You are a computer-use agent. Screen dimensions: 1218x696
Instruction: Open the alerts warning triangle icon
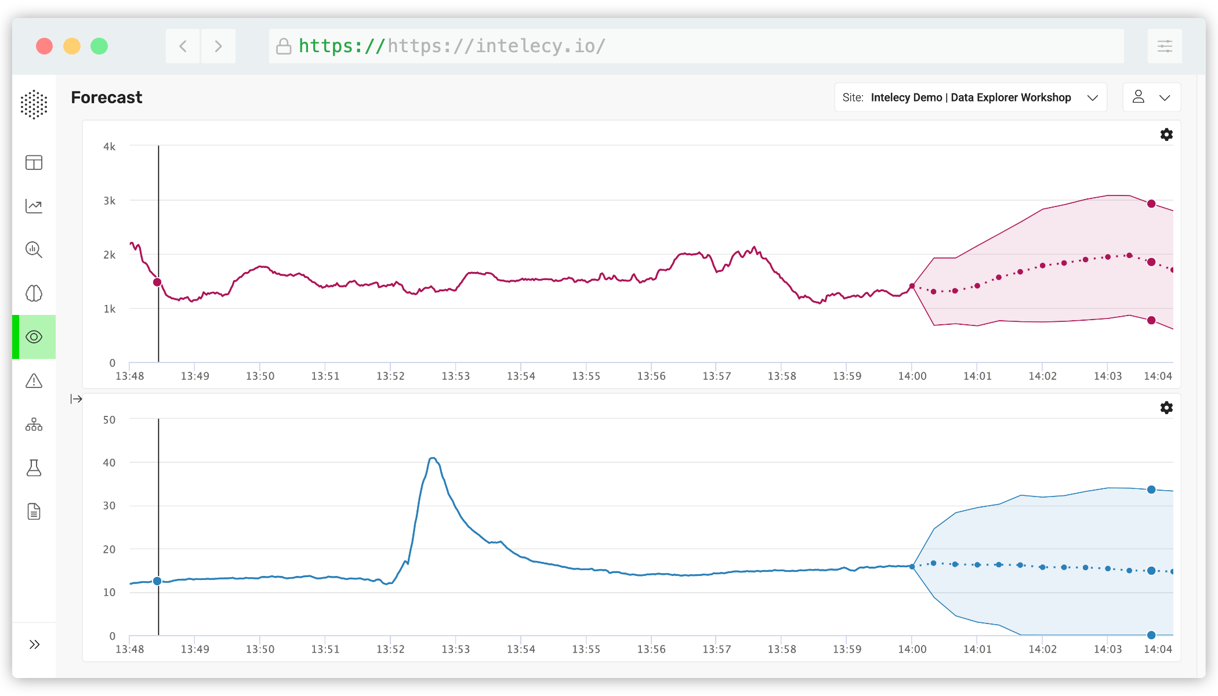pos(34,381)
